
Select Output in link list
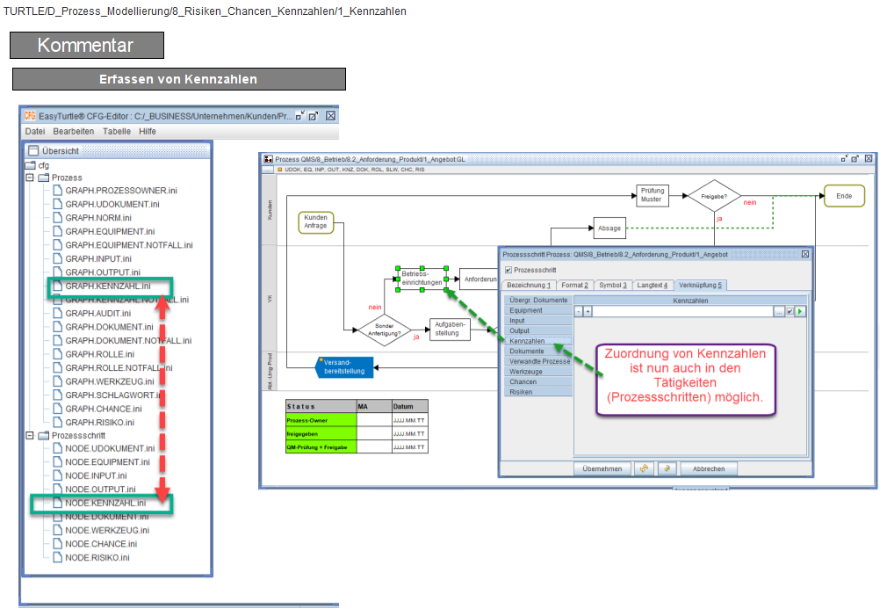(x=538, y=330)
